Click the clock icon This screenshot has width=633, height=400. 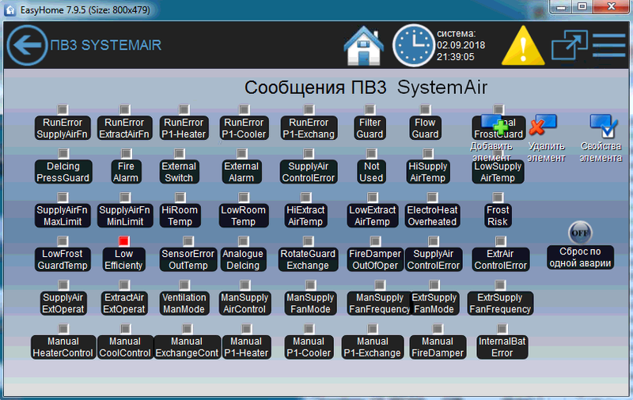pos(412,46)
